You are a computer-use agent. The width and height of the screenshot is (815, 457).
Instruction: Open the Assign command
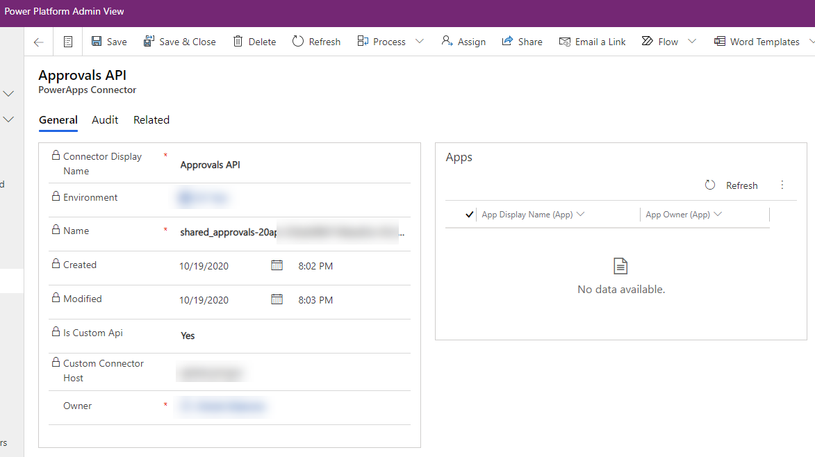[463, 41]
